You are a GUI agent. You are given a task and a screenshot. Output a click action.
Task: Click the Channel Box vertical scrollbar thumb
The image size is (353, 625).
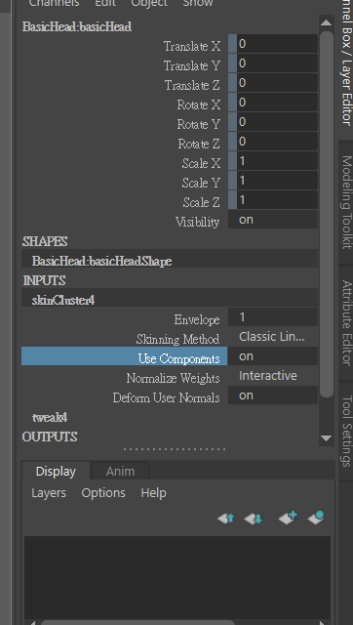click(x=327, y=214)
